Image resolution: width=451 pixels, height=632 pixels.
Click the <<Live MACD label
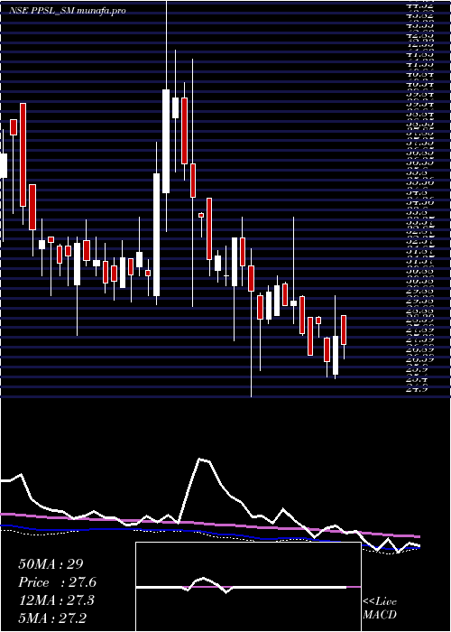click(380, 609)
